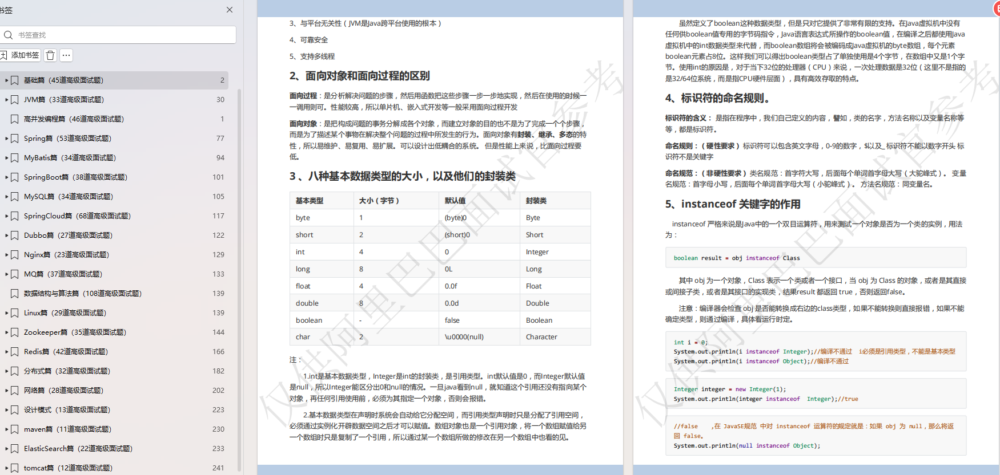Expand the Nginx篇 bookmark arrow

(6, 255)
